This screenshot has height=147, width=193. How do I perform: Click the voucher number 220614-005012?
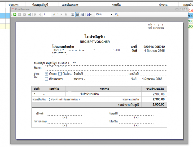point(154,47)
